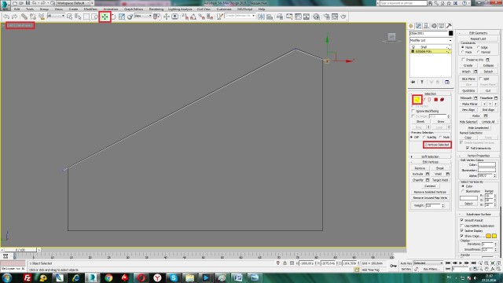Select the Move tool in main toolbar
This screenshot has height=283, width=503.
tap(105, 17)
